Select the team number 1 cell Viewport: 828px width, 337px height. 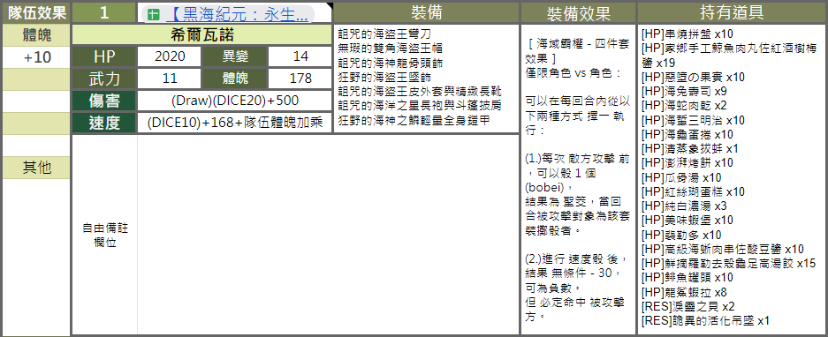coord(104,12)
